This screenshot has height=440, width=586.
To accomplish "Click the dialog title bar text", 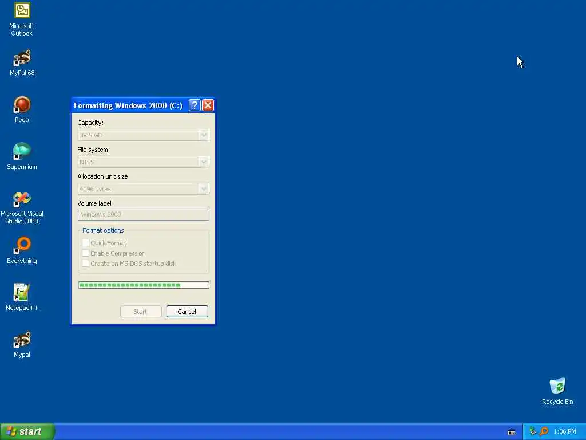I will click(128, 105).
